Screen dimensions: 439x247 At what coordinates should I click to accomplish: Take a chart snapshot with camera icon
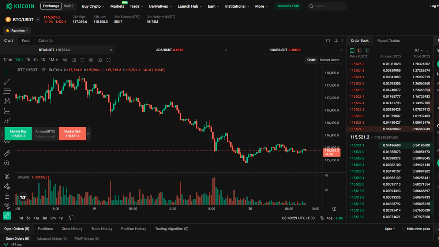(100, 60)
